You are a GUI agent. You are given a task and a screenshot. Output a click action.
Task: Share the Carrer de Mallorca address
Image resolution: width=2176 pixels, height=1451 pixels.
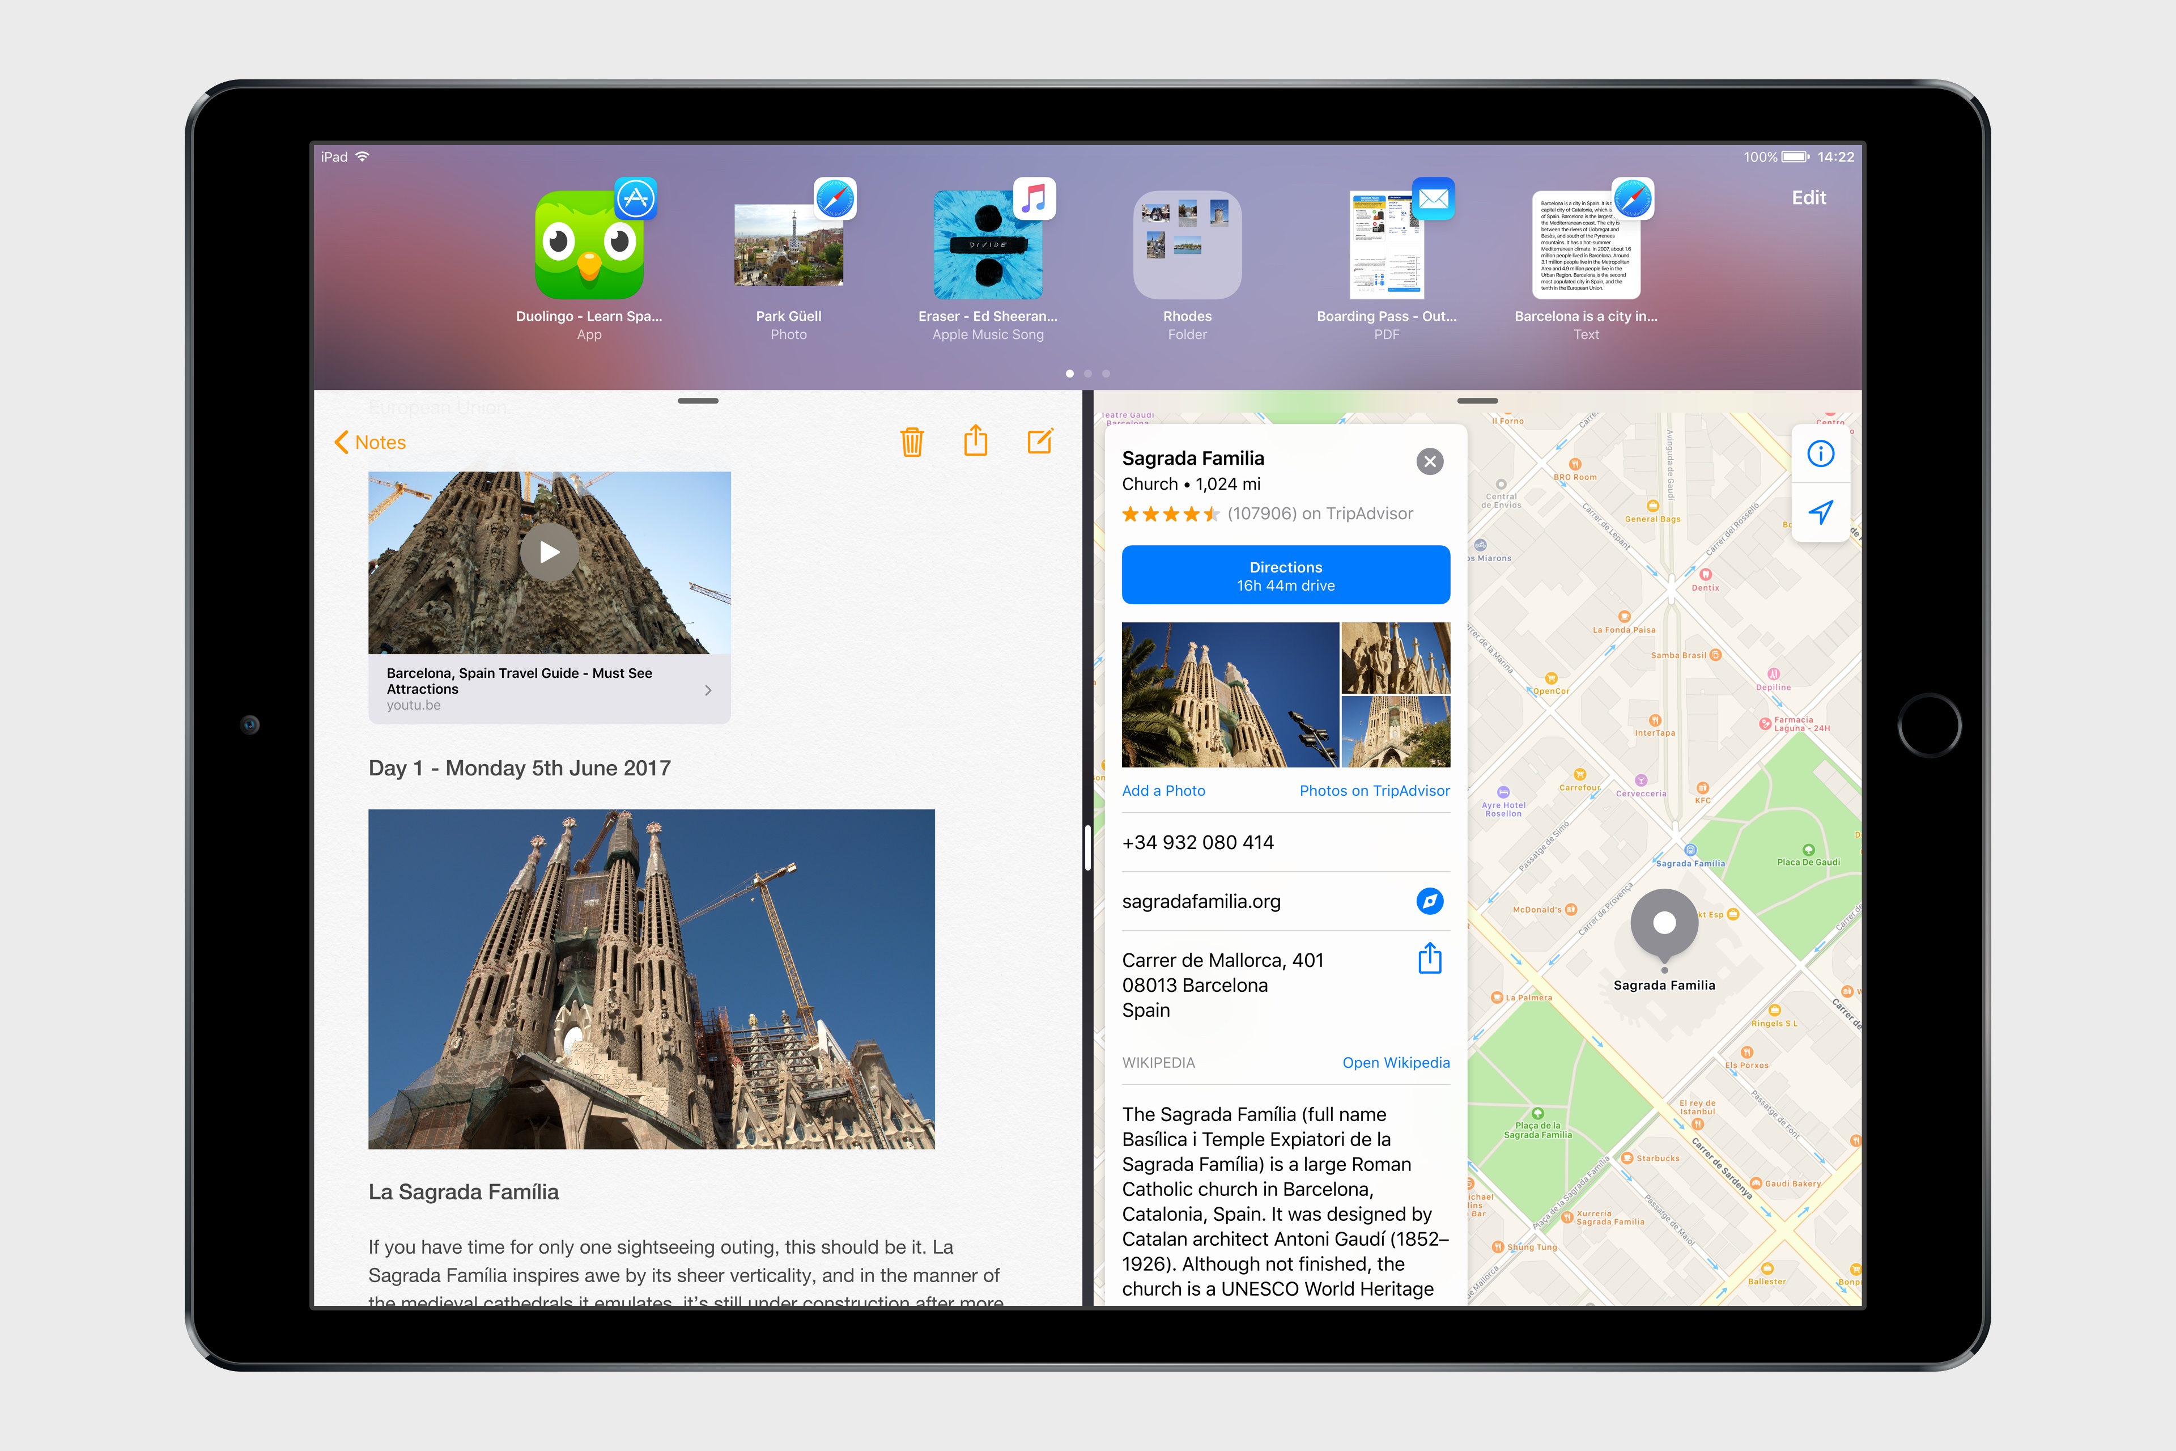pyautogui.click(x=1429, y=958)
